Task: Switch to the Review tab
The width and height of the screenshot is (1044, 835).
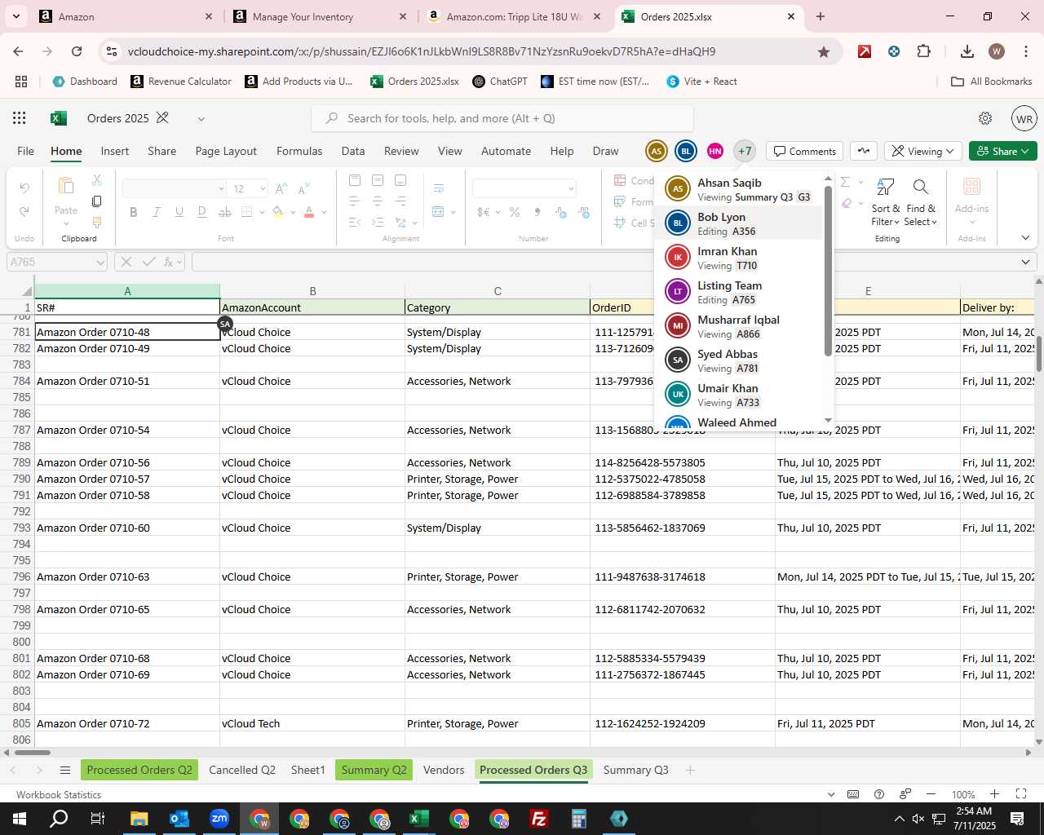Action: click(401, 151)
